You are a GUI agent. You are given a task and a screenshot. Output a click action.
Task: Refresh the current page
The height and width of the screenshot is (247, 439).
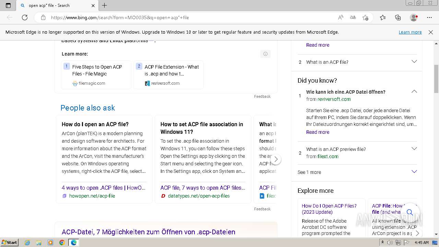coord(25,17)
